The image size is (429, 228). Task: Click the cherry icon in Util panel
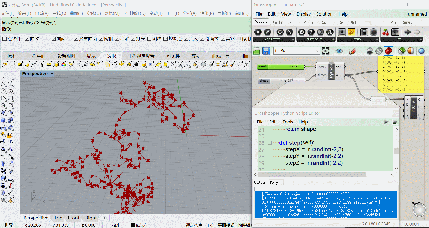coord(386,32)
